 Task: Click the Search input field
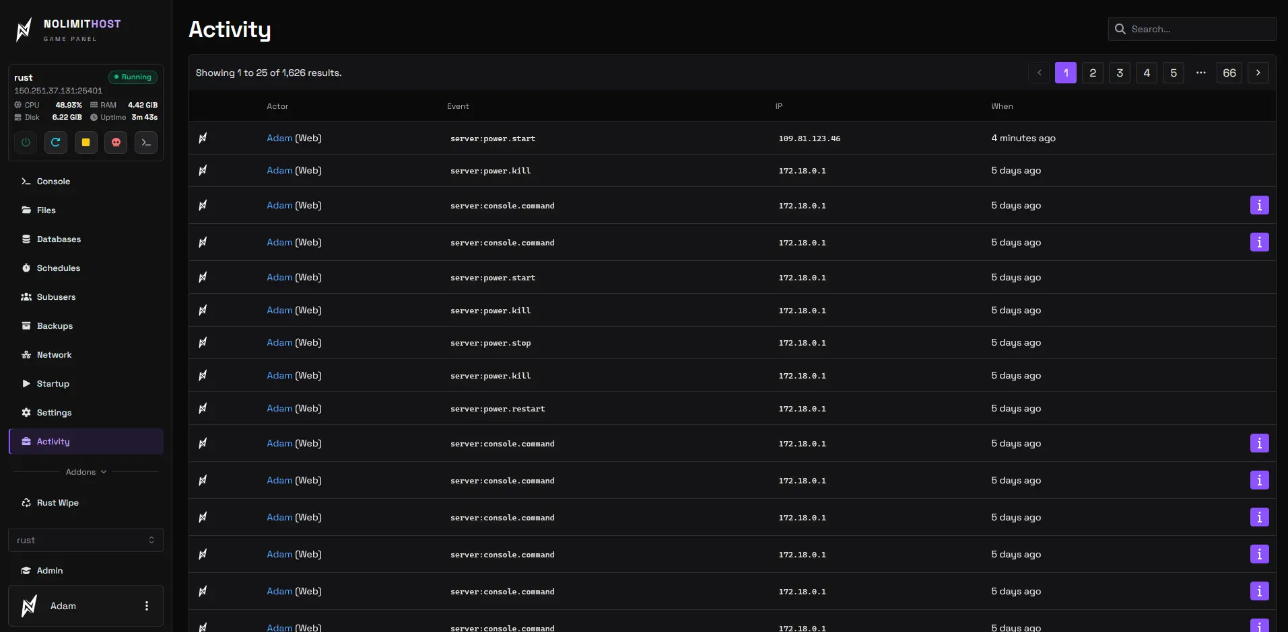1192,29
